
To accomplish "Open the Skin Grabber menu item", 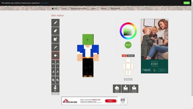I will point(115,8).
